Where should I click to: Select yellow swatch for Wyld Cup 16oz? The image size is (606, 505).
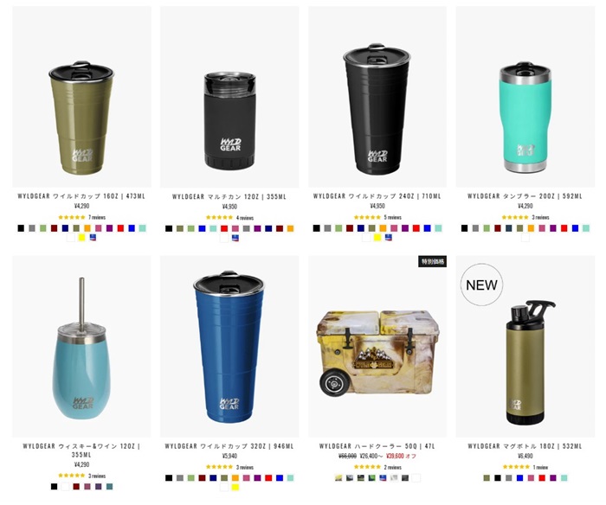coord(82,238)
